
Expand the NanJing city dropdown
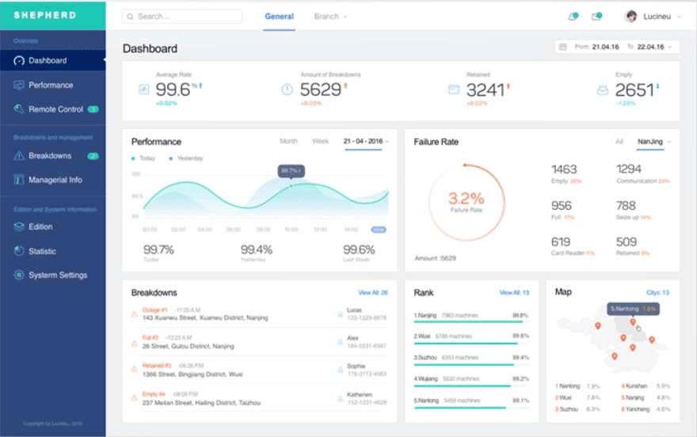tap(654, 142)
